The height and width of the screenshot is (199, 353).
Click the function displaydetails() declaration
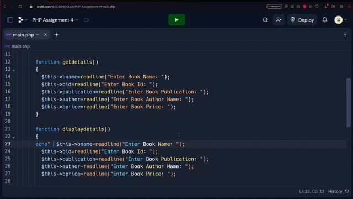(x=73, y=129)
